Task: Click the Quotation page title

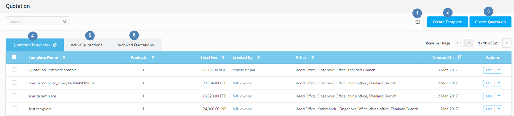Action: pos(18,6)
